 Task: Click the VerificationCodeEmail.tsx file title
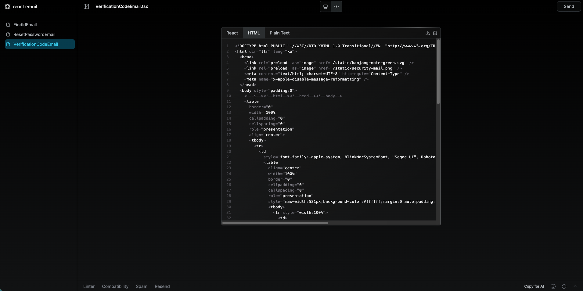pos(122,6)
